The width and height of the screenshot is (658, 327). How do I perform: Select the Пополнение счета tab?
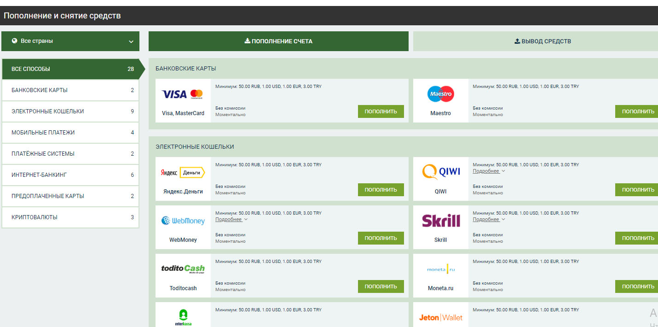click(278, 41)
